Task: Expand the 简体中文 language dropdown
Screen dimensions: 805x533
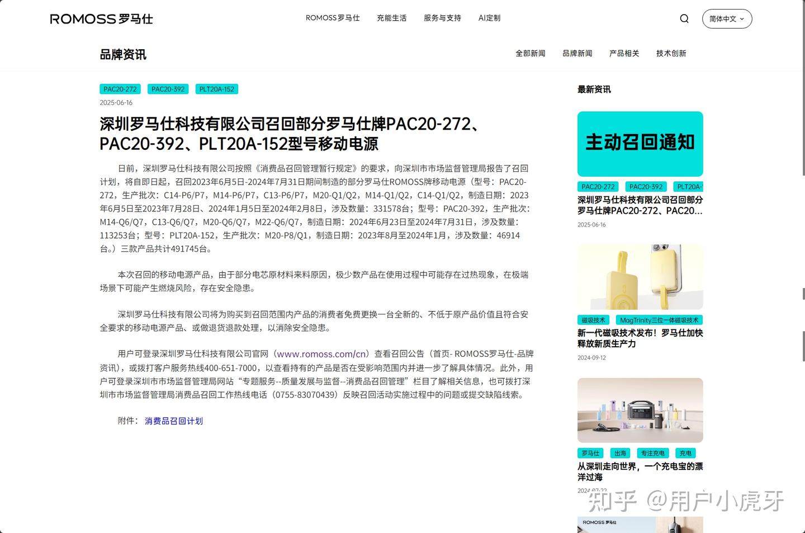Action: click(x=727, y=18)
